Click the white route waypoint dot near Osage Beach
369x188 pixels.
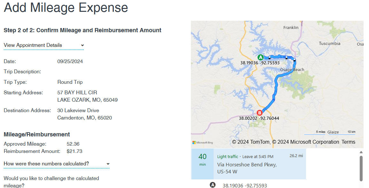294,60
